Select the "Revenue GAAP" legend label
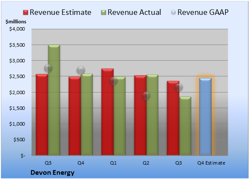The width and height of the screenshot is (249, 179). (x=203, y=12)
